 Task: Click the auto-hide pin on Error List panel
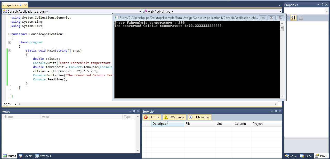coord(276,111)
